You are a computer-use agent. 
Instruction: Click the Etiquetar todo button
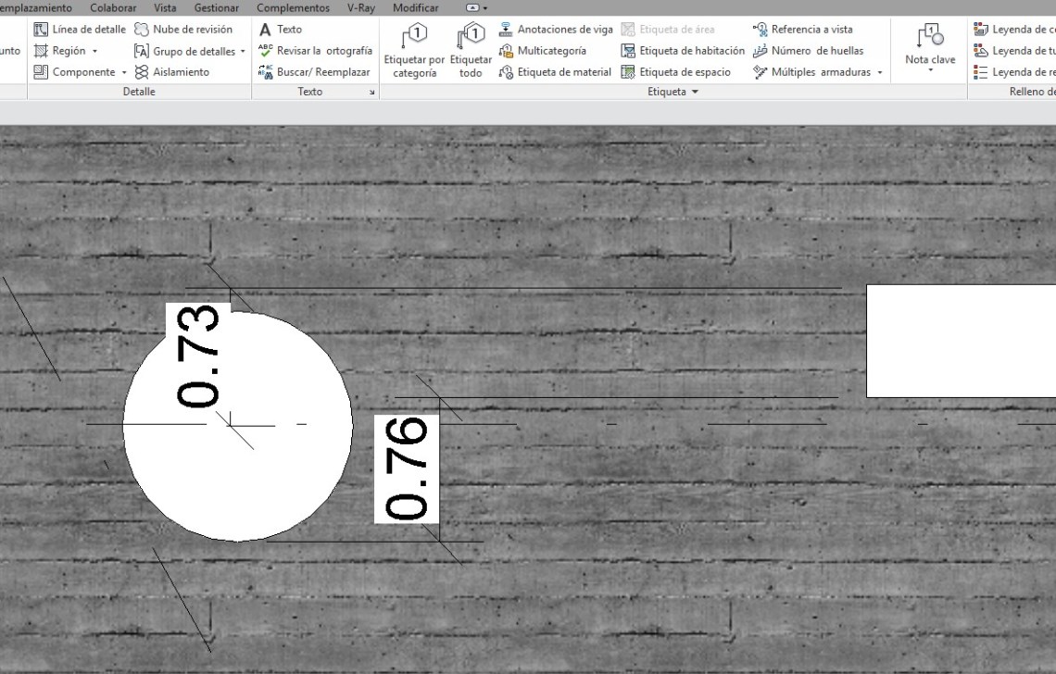[x=471, y=52]
